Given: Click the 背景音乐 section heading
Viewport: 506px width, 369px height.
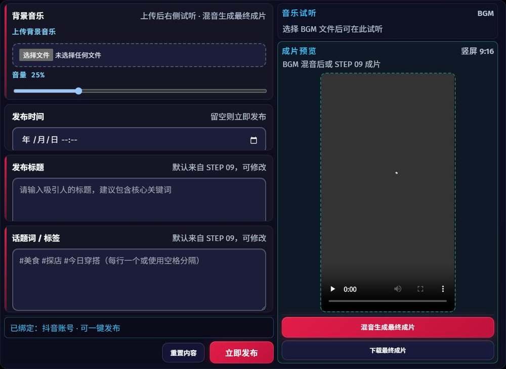Looking at the screenshot, I should [x=28, y=16].
